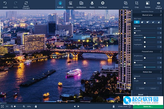
Task: Show image info icon beside 3744×3141
Action: coord(130,106)
